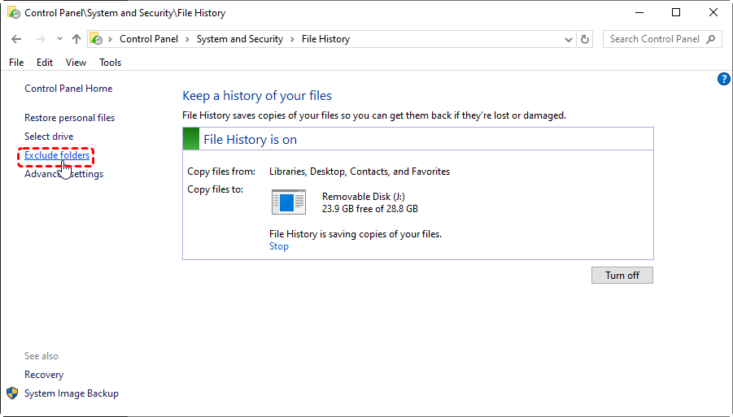The height and width of the screenshot is (417, 733).
Task: Open the File menu
Action: [x=16, y=63]
